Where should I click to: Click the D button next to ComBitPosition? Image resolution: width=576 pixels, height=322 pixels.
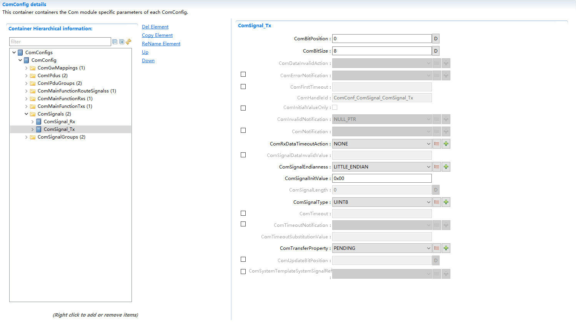(436, 39)
